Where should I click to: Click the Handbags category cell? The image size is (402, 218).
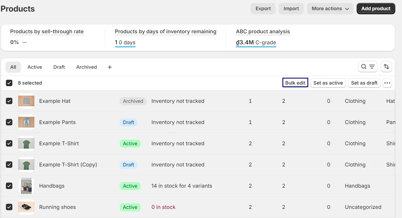[x=357, y=186]
